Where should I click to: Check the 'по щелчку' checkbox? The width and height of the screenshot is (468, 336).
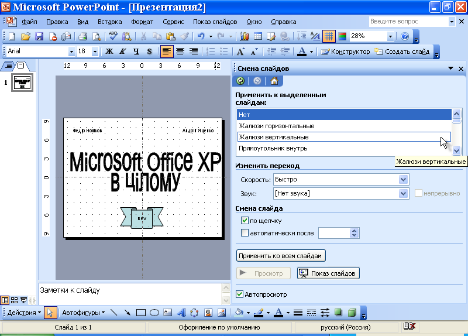tap(245, 221)
